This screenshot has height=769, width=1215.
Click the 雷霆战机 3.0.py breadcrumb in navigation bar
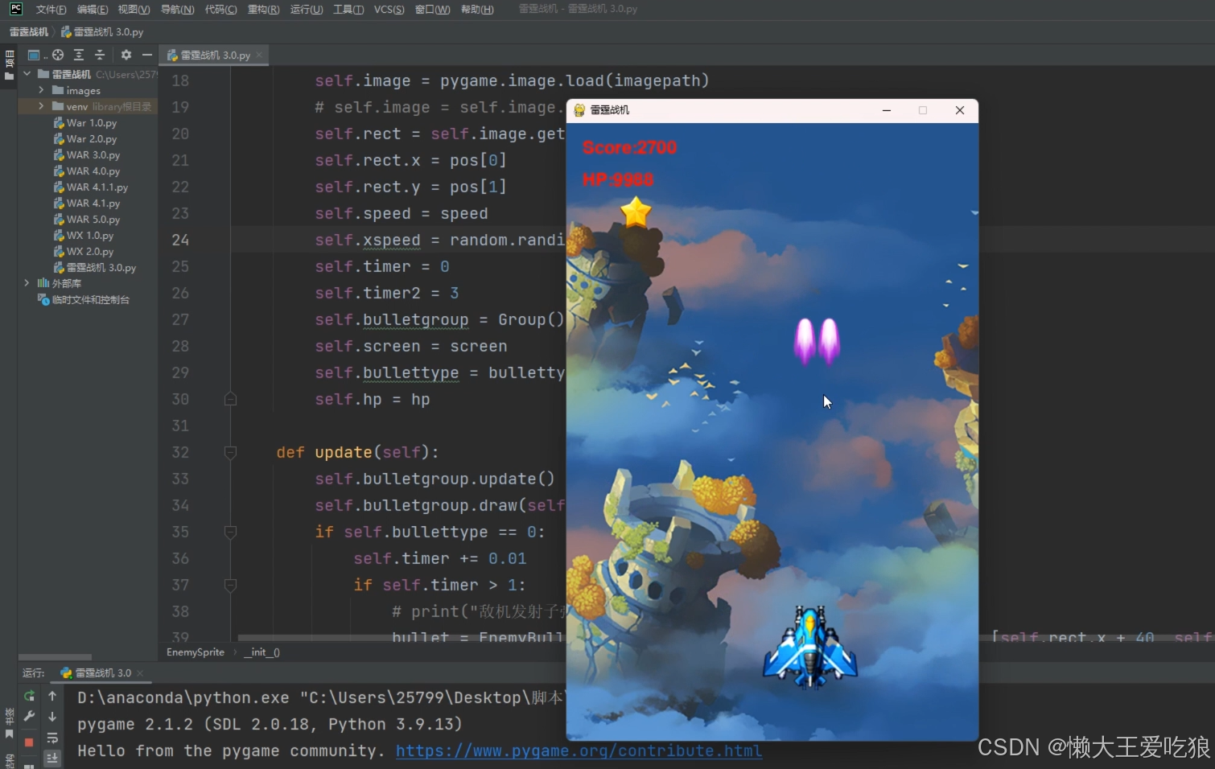pos(102,32)
